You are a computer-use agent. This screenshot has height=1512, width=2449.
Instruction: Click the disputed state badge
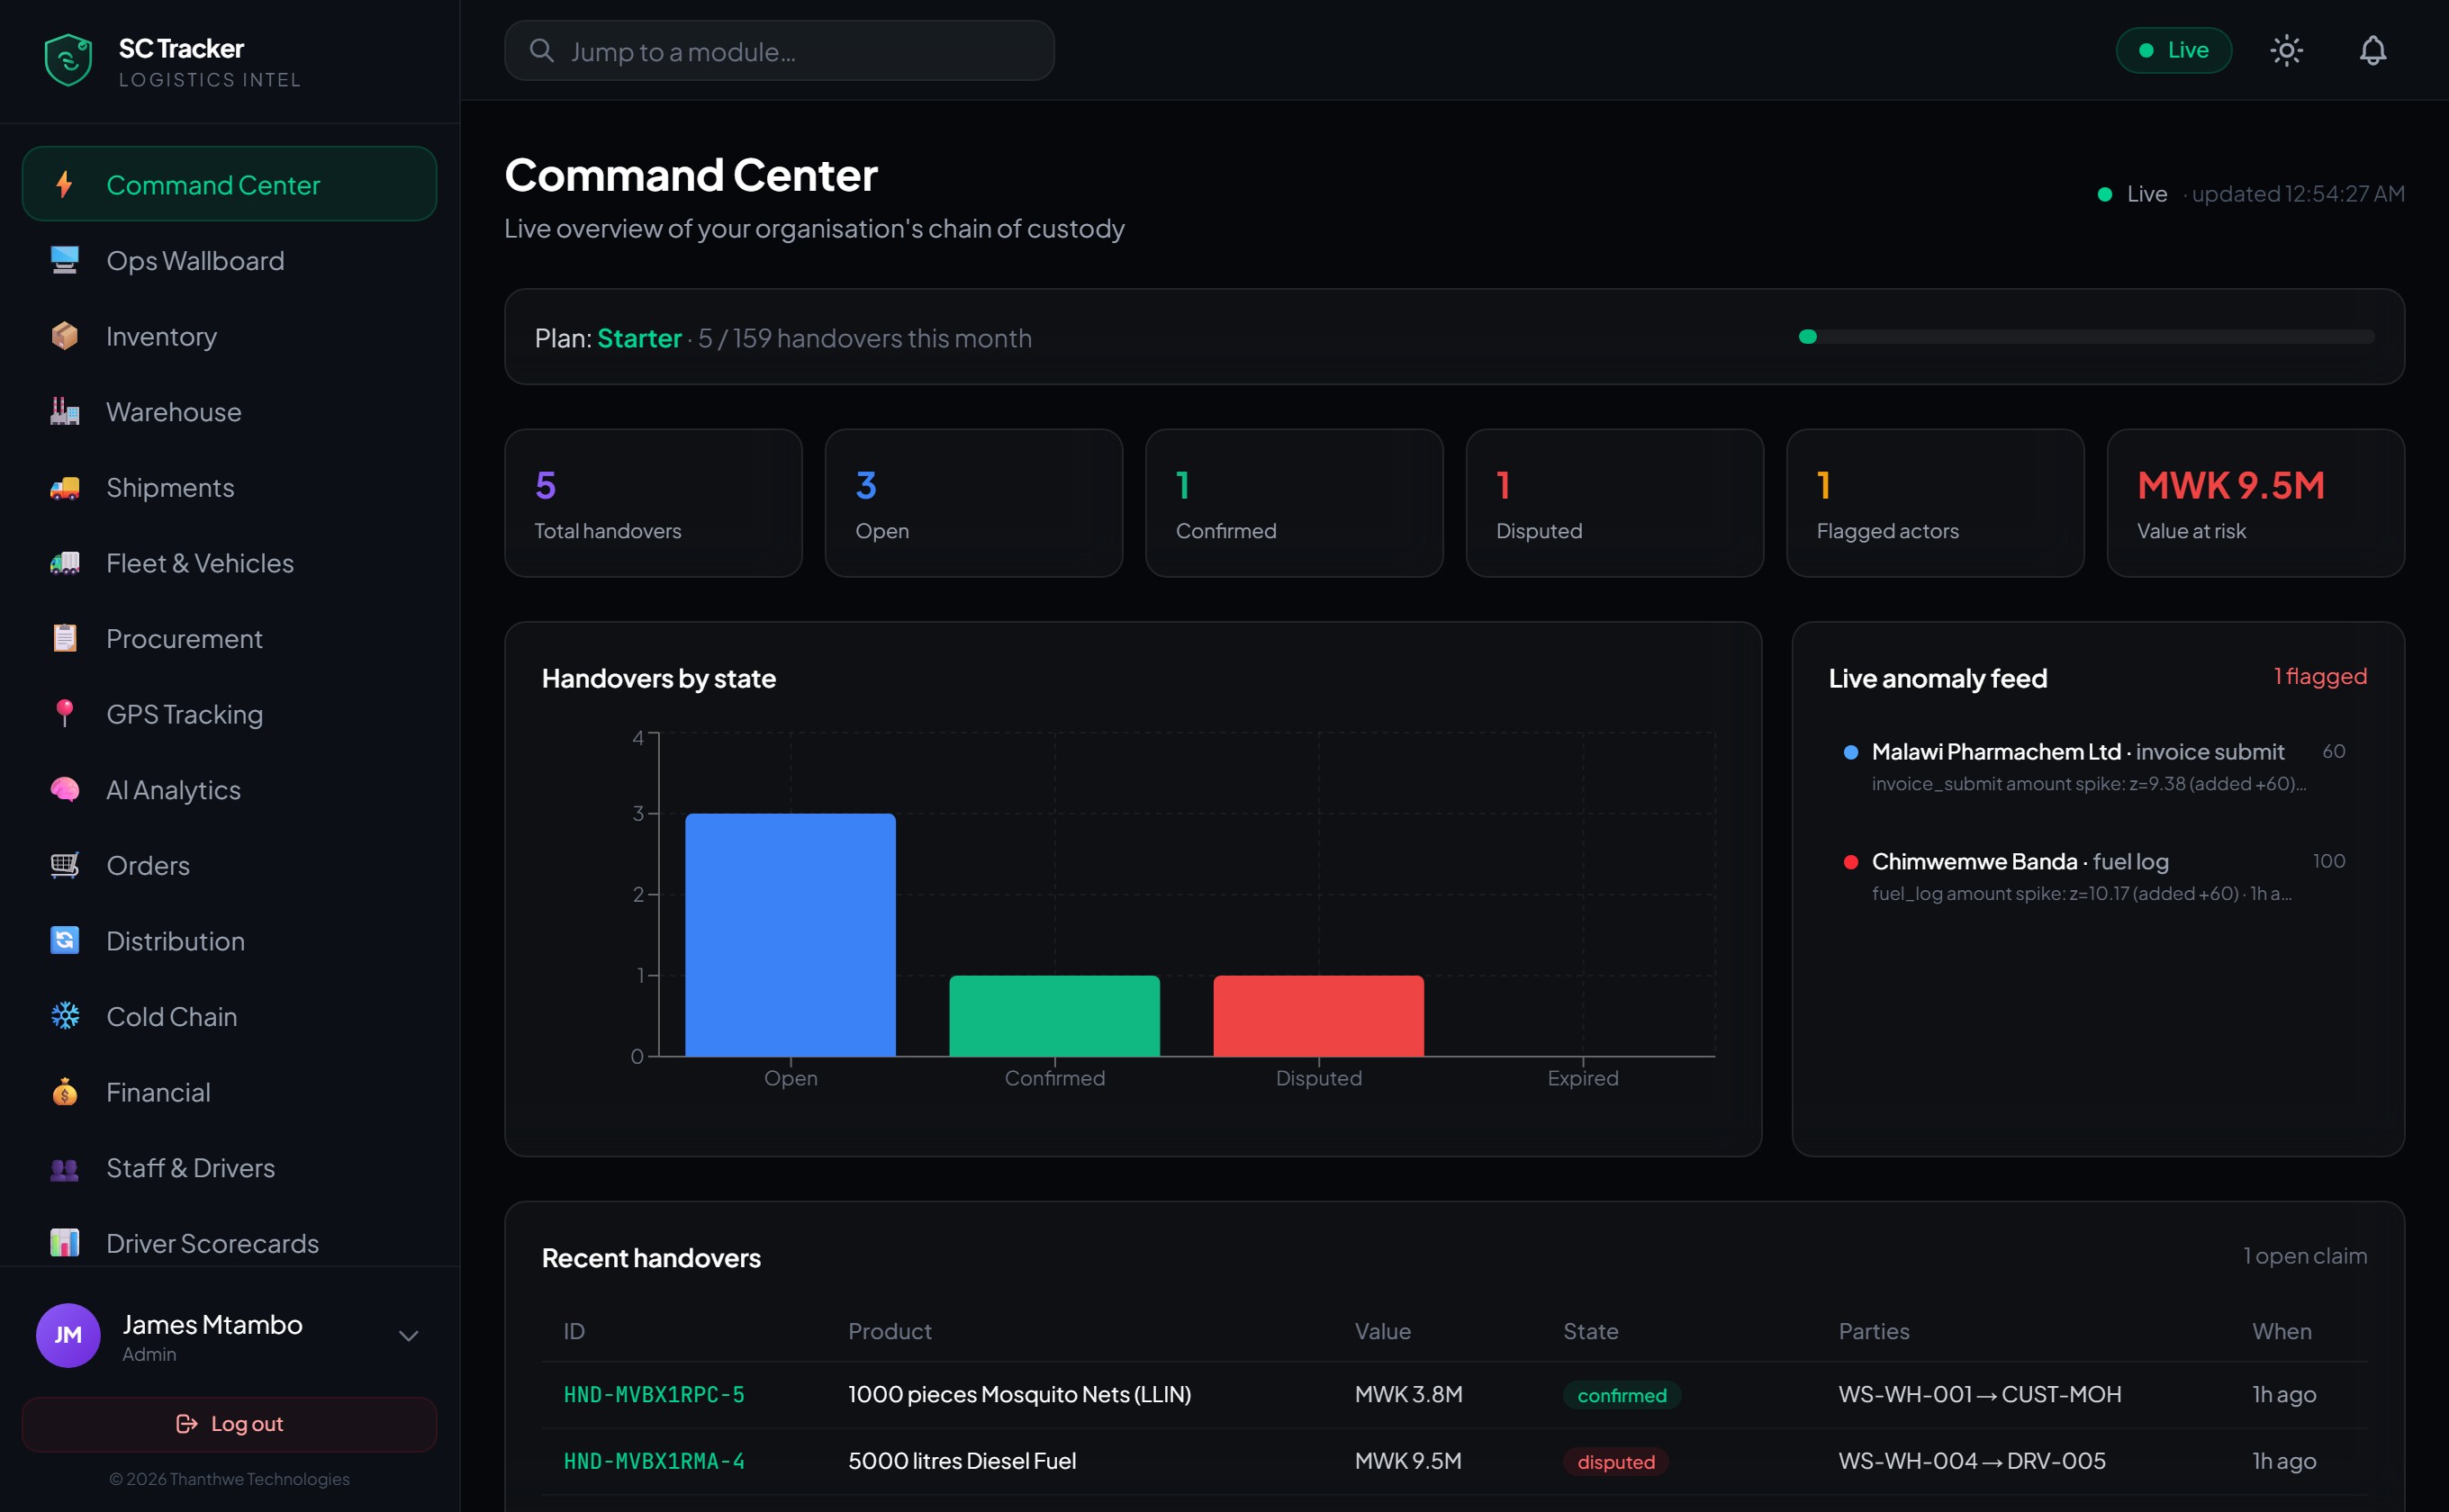coord(1615,1461)
